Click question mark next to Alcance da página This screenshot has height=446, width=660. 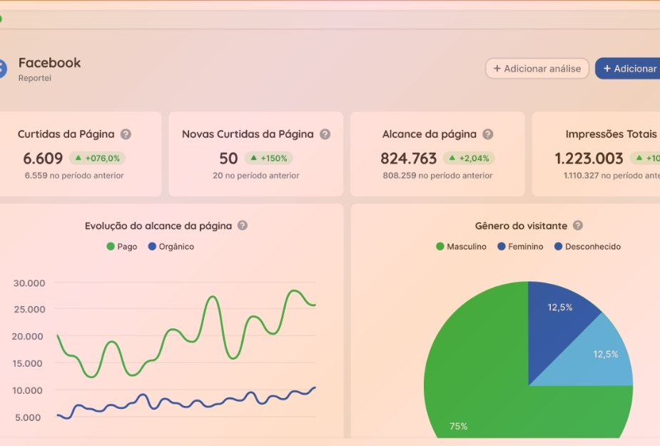coord(487,134)
